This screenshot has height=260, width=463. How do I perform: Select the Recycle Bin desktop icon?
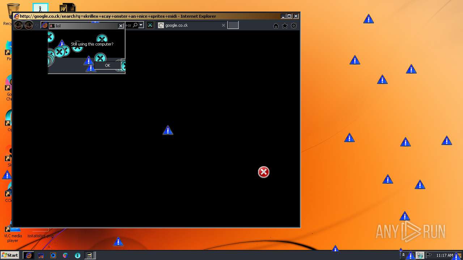tap(13, 14)
